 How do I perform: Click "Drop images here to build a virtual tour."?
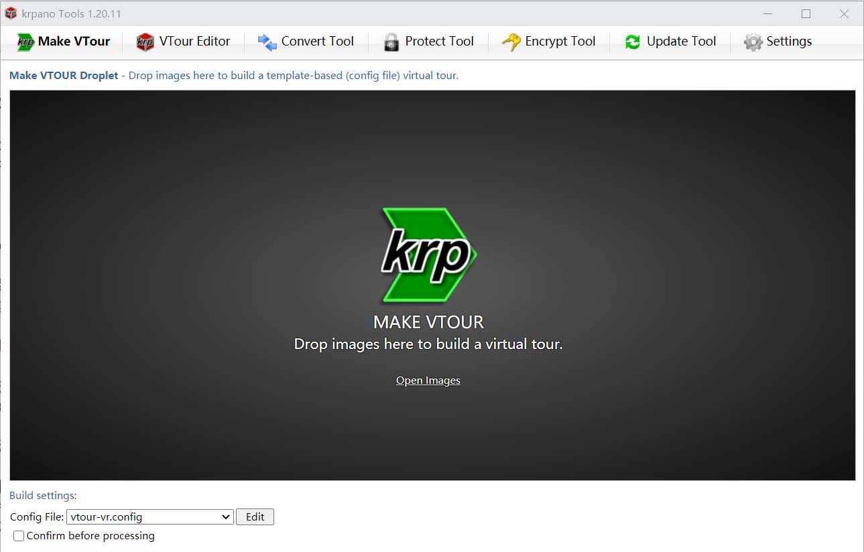(x=428, y=344)
